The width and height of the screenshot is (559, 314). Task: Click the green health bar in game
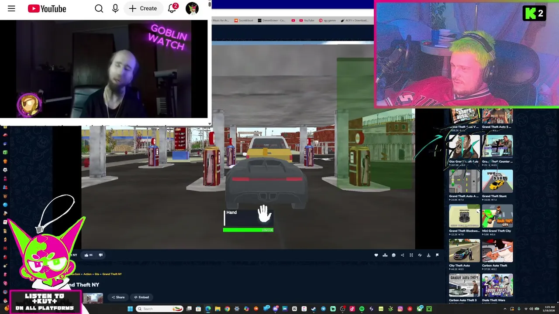(x=248, y=230)
